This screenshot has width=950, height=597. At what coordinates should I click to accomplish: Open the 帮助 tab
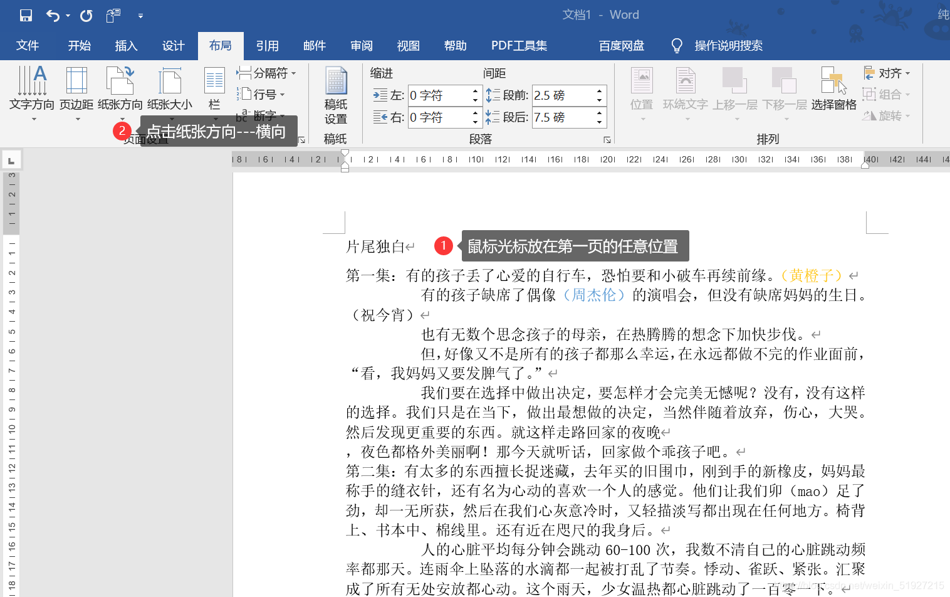pos(456,46)
